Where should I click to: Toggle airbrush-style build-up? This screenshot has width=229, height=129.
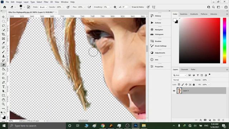tap(89, 7)
